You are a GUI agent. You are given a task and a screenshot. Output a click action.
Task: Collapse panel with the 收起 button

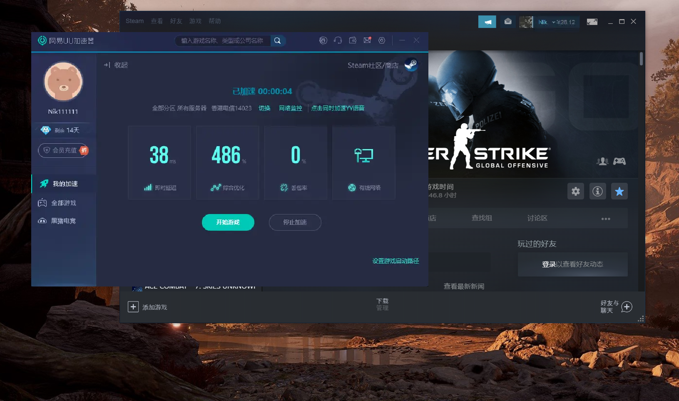[x=116, y=65]
